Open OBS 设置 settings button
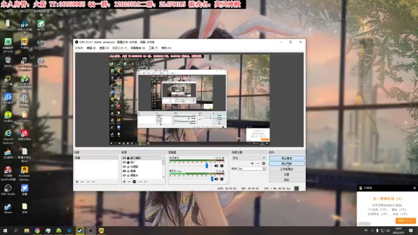 [286, 174]
